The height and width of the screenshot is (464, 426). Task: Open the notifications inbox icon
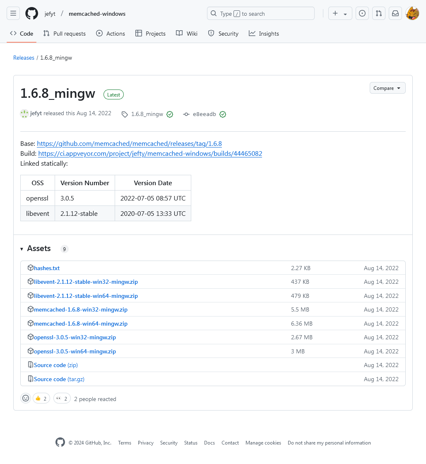click(x=395, y=14)
